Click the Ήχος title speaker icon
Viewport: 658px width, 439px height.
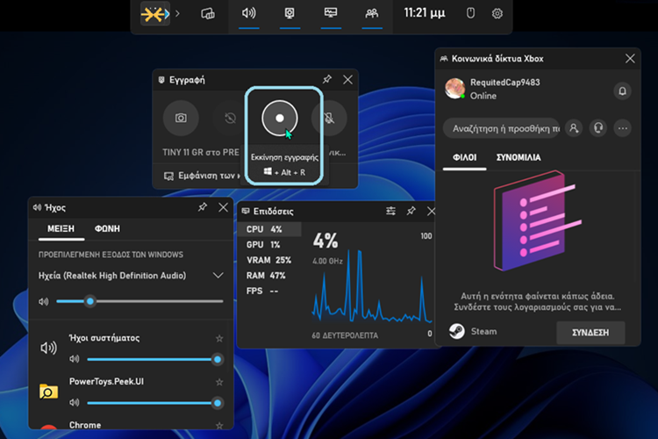tap(38, 207)
